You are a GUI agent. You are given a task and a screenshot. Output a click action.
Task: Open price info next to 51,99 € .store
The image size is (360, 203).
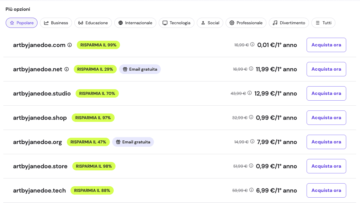(x=251, y=166)
